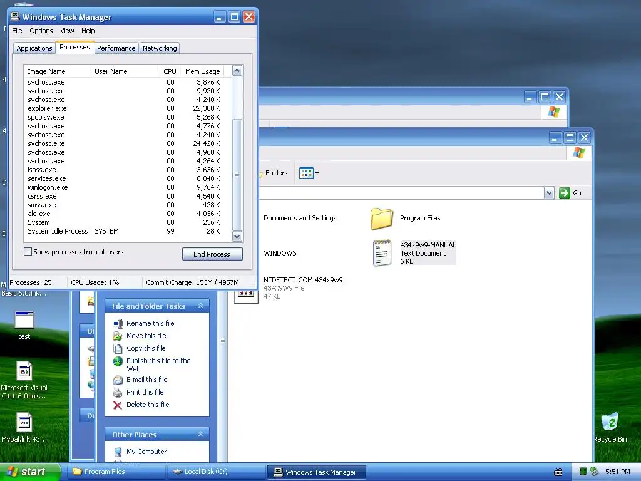
Task: Select the winlogon.exe process row
Action: (128, 188)
